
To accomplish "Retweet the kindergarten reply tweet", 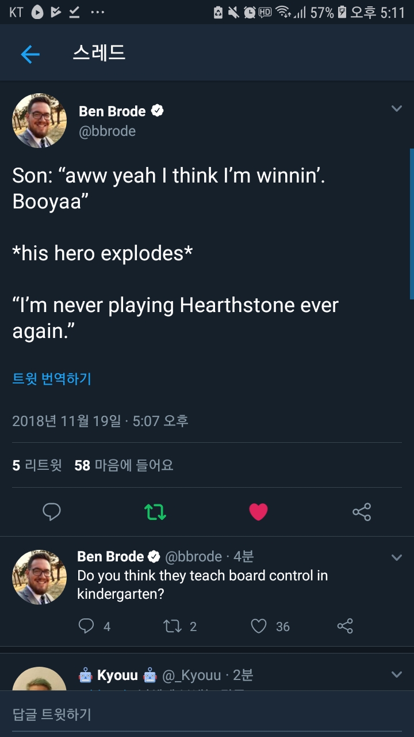I will pyautogui.click(x=172, y=626).
